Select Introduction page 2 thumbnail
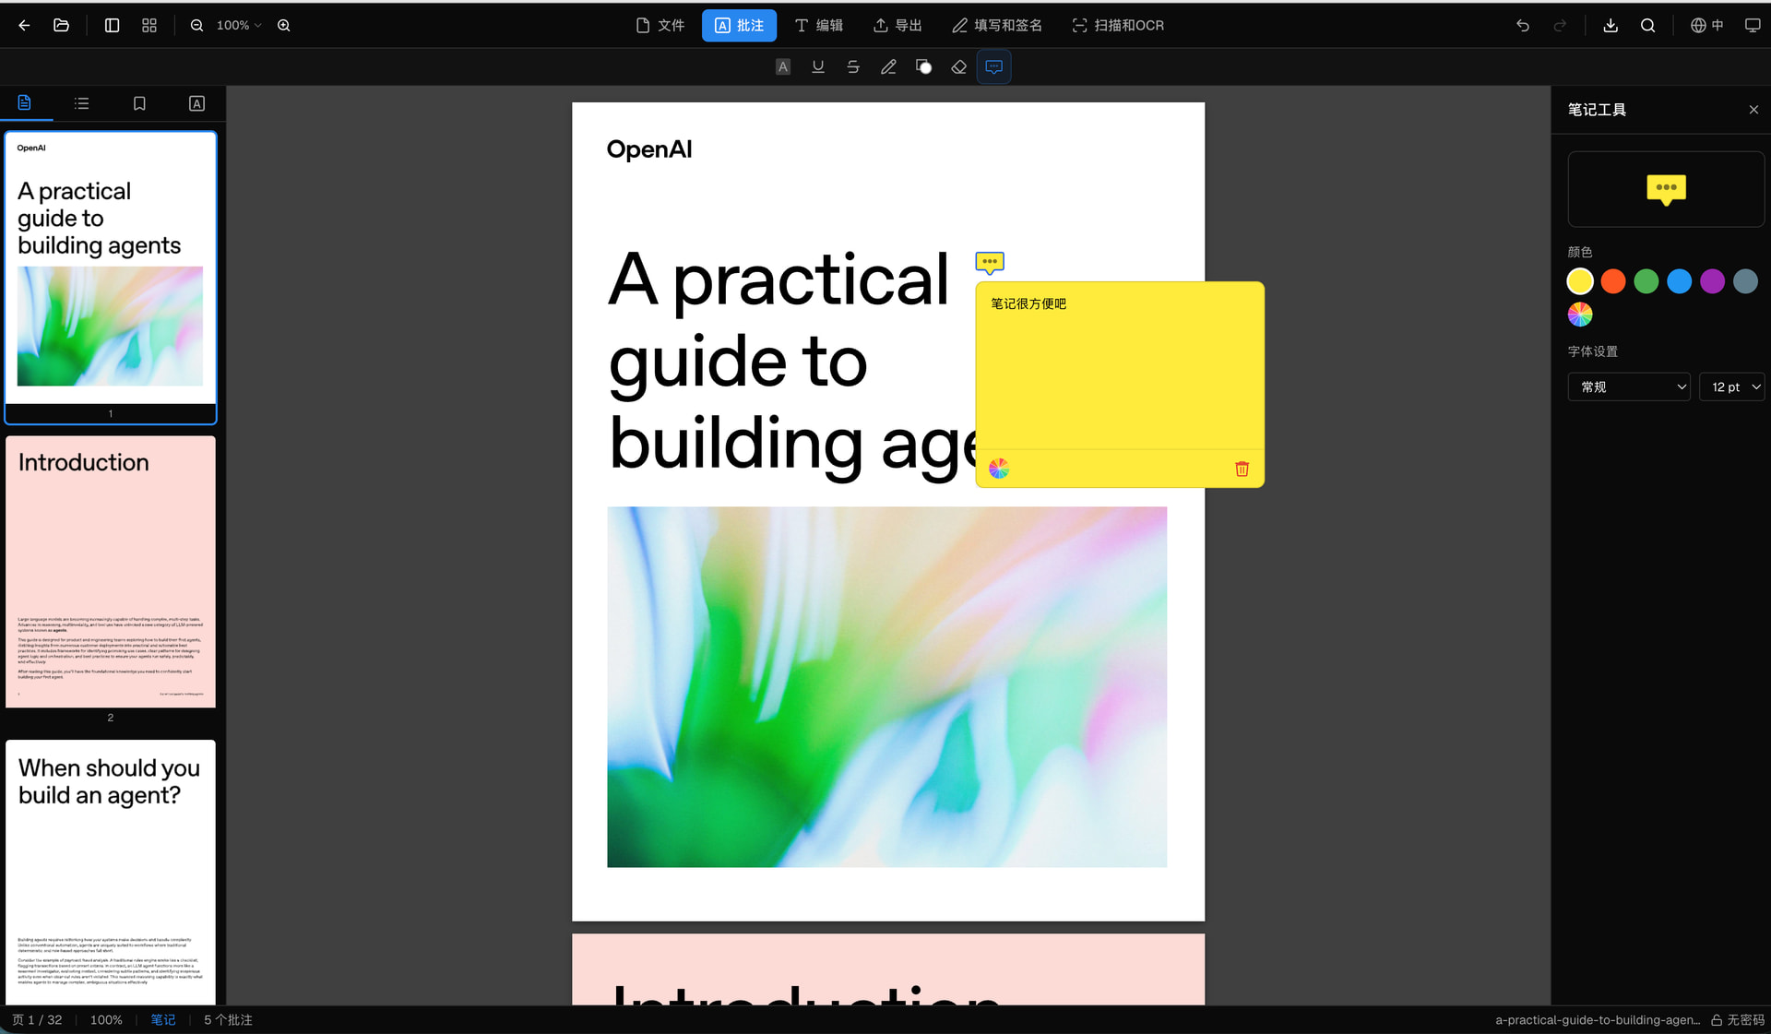 (111, 572)
